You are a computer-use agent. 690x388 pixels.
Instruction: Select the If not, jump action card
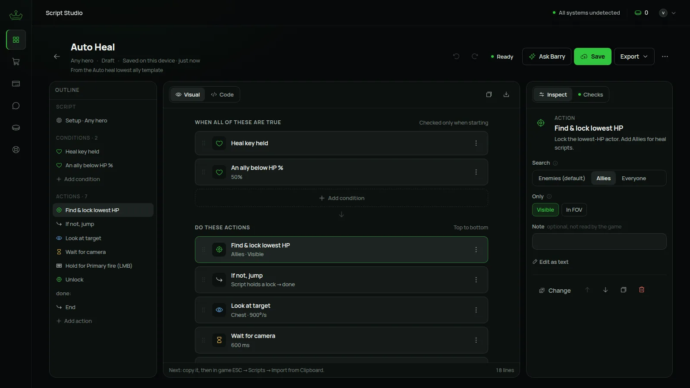pyautogui.click(x=342, y=280)
